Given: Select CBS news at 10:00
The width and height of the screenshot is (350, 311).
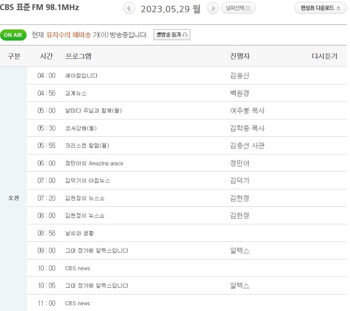Looking at the screenshot, I should click(x=77, y=268).
